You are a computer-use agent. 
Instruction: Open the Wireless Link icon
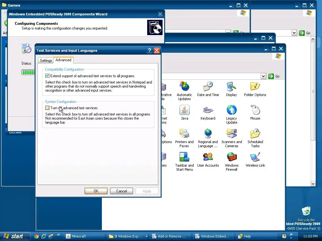(x=255, y=160)
